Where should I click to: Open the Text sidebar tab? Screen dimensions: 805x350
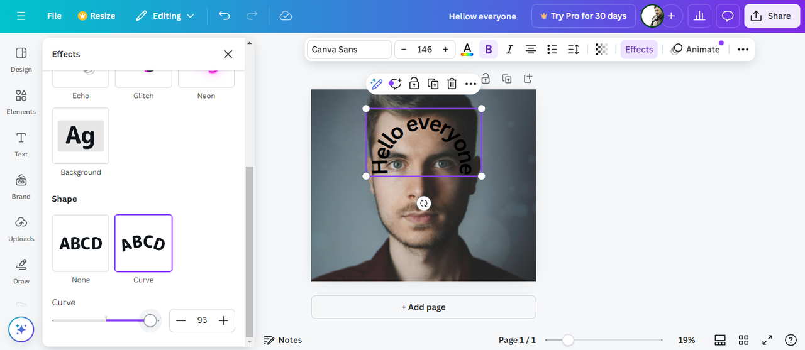point(21,144)
